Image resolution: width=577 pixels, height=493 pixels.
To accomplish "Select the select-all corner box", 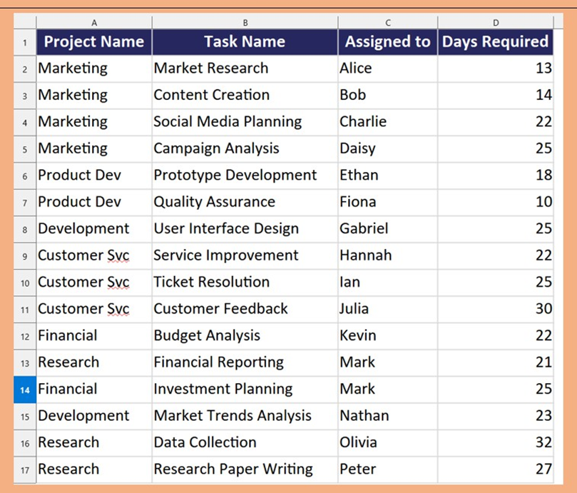I will point(25,22).
